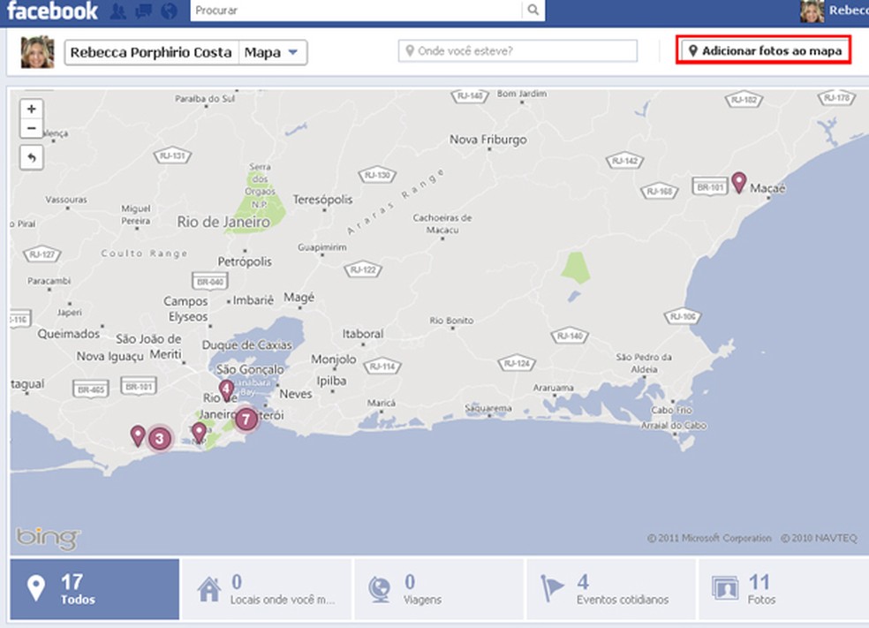Click the Itaboraí map label
The width and height of the screenshot is (869, 628).
(362, 334)
